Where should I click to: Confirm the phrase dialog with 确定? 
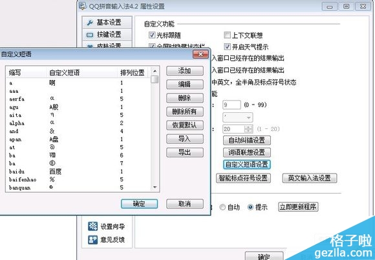point(139,204)
